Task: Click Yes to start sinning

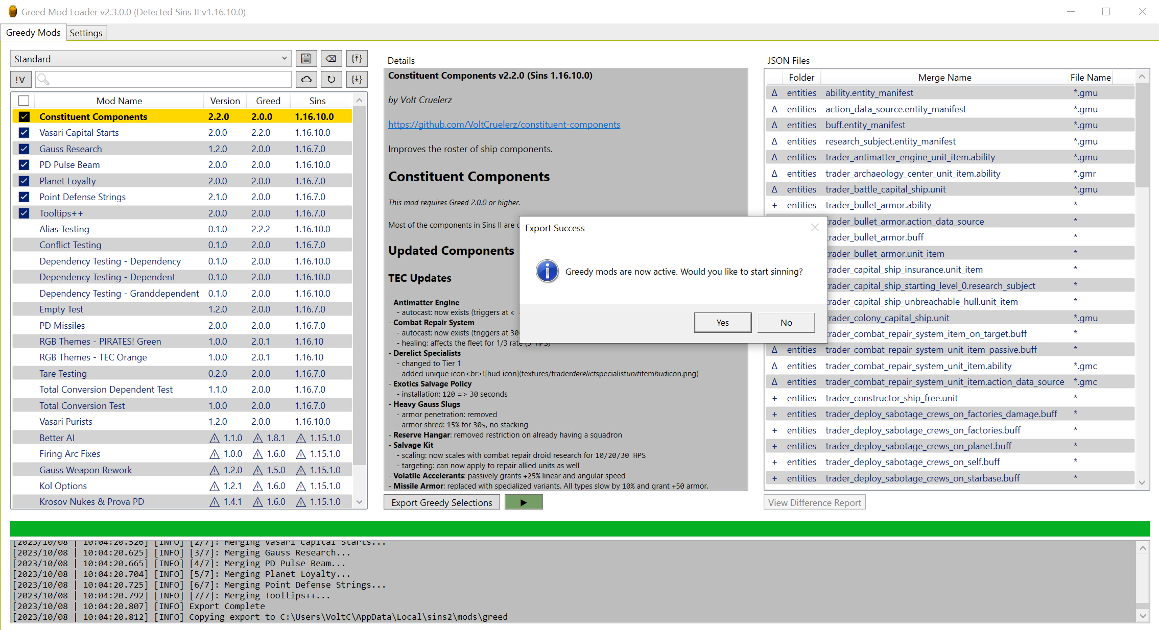Action: tap(722, 323)
